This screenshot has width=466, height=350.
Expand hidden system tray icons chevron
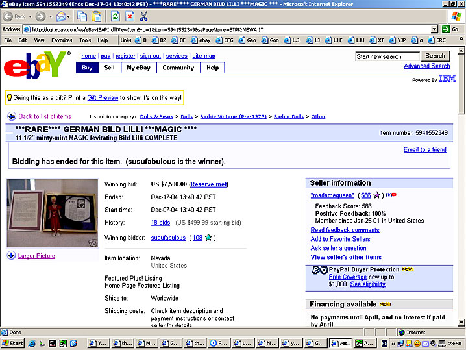point(393,344)
